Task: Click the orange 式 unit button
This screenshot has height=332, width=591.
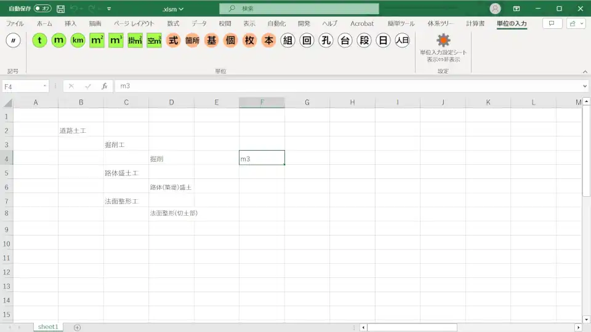Action: tap(173, 41)
